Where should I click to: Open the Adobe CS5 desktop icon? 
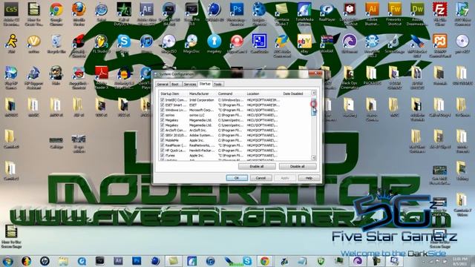click(x=11, y=13)
